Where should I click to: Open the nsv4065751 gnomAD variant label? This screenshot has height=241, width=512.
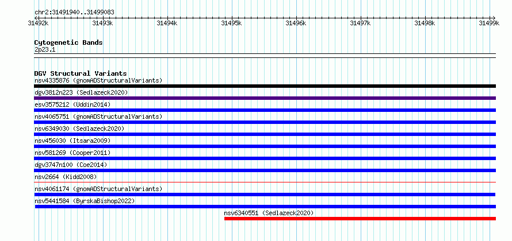(98, 116)
